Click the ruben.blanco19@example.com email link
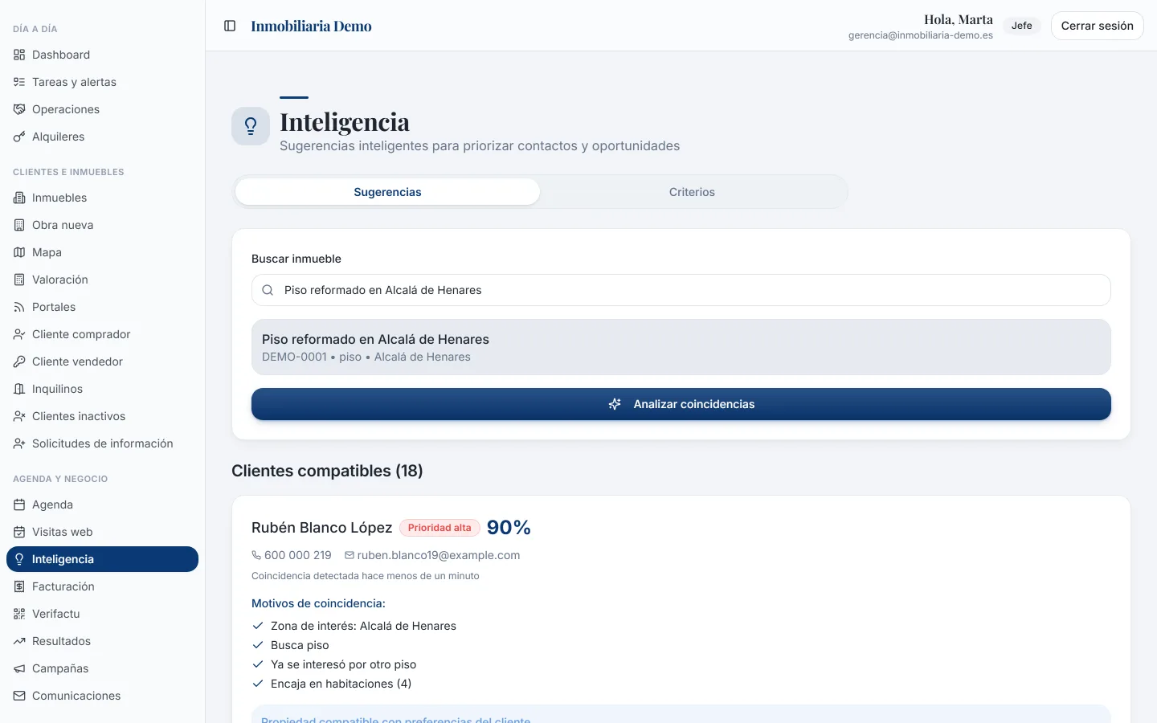This screenshot has height=723, width=1157. coord(438,555)
